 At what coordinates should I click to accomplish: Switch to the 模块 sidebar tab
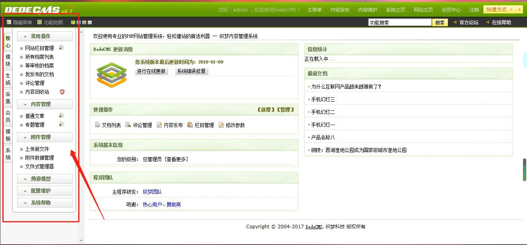[x=7, y=60]
